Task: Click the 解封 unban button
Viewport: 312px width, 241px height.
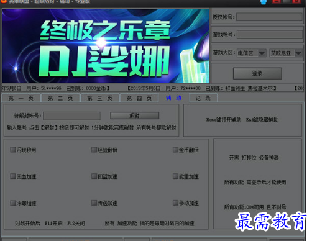Action: [x=135, y=116]
